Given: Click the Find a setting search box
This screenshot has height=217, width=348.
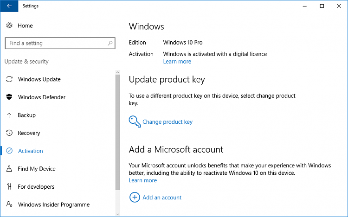Looking at the screenshot, I should coord(60,43).
